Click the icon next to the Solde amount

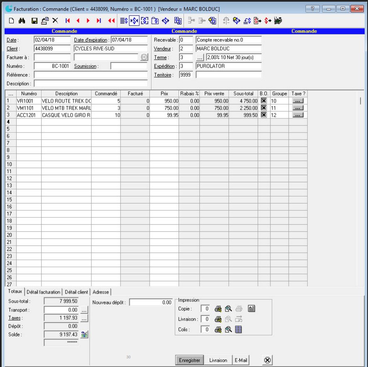84,334
